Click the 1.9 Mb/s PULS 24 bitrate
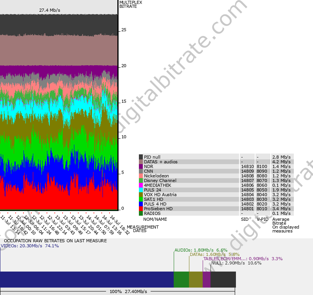Screen dimensions: 313x295 pyautogui.click(x=281, y=190)
